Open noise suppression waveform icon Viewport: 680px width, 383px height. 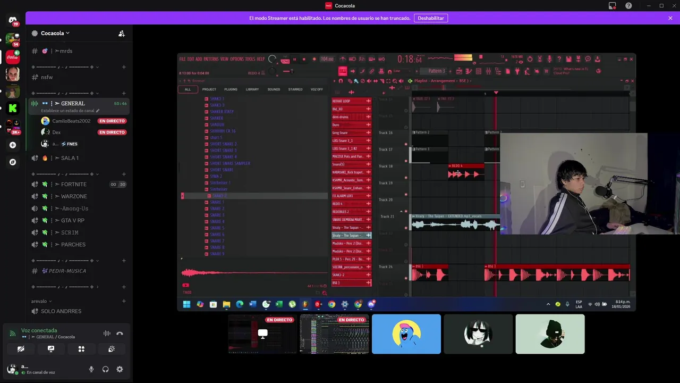point(107,334)
